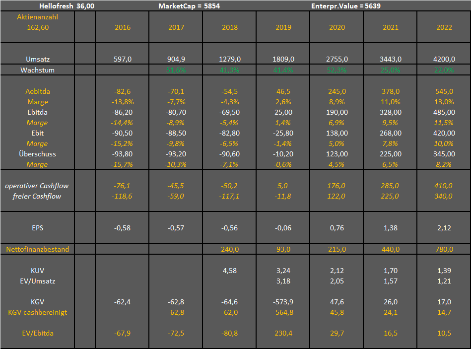Click the Hellofresh 36,00 title cell

(x=67, y=6)
